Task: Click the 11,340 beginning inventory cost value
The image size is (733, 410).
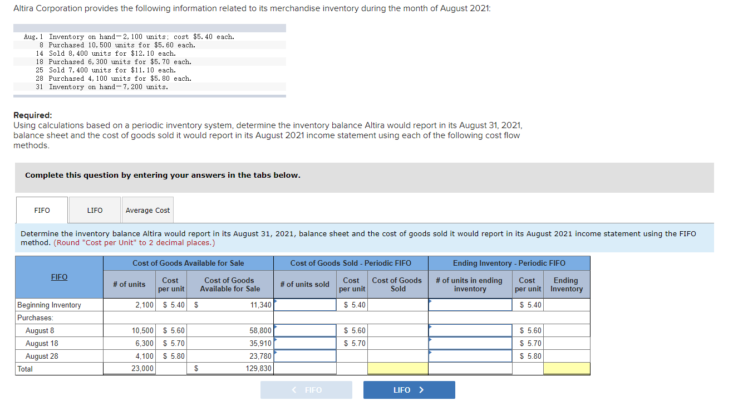Action: pos(261,305)
